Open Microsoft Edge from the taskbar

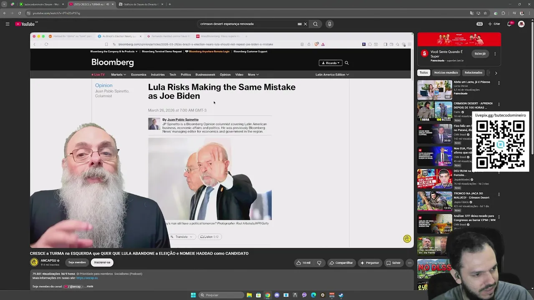pos(313,295)
